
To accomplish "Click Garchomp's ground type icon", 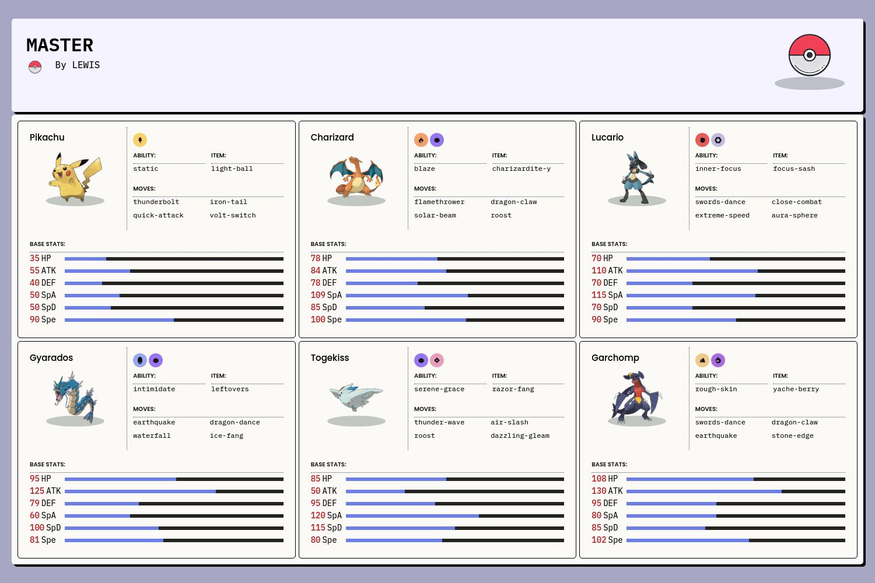I will tap(702, 360).
